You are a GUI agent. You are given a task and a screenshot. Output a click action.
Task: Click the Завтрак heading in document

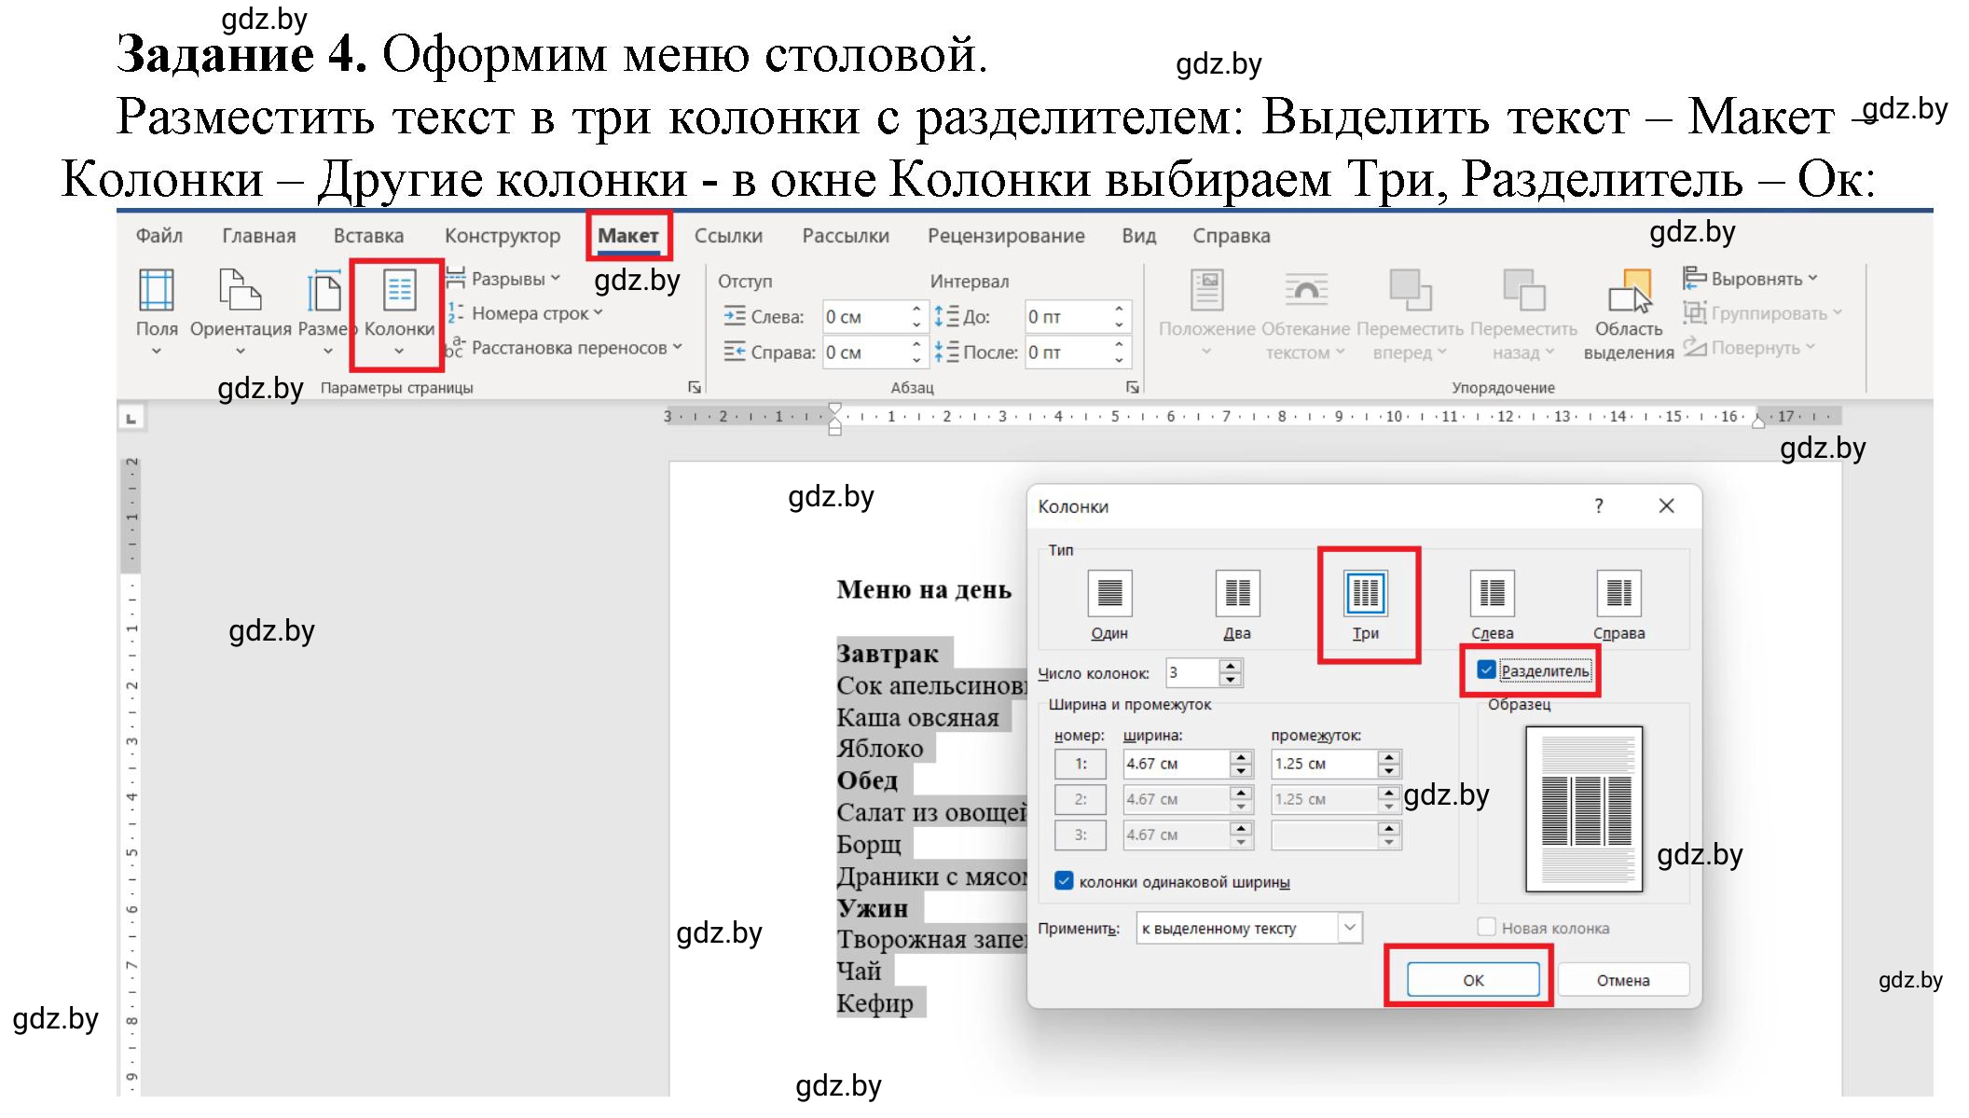(x=888, y=654)
